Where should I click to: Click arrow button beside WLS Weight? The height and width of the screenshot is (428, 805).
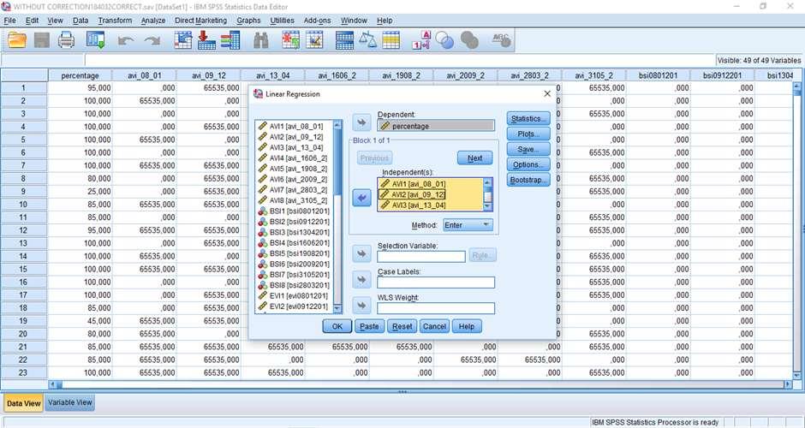pos(361,306)
